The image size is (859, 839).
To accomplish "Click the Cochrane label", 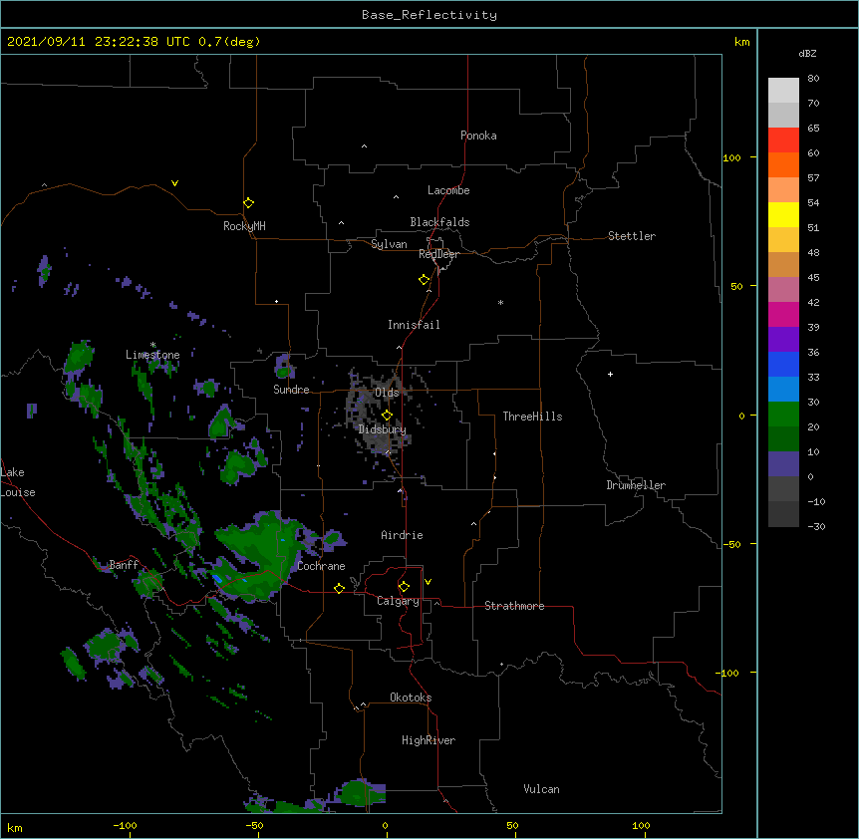I will coord(321,566).
